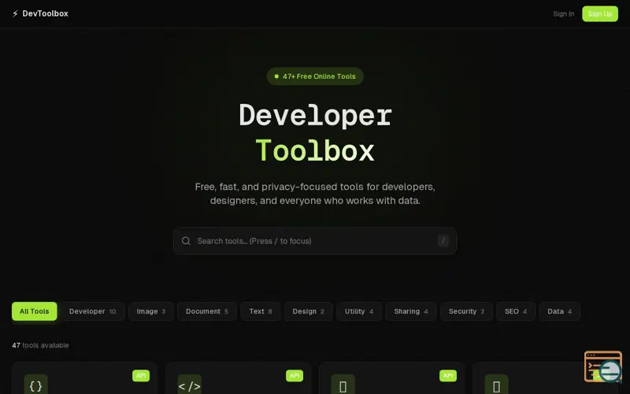This screenshot has height=394, width=630.
Task: Open the DevToolbox home link text
Action: click(x=45, y=13)
